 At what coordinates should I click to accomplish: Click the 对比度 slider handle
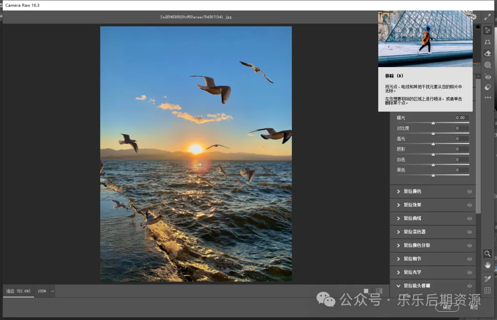point(433,133)
